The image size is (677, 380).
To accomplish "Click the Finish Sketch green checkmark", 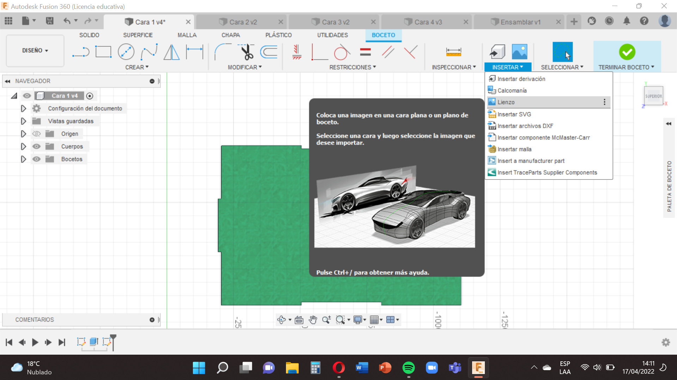I will [627, 52].
